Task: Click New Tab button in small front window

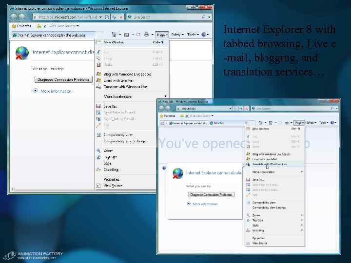Action: pos(252,123)
